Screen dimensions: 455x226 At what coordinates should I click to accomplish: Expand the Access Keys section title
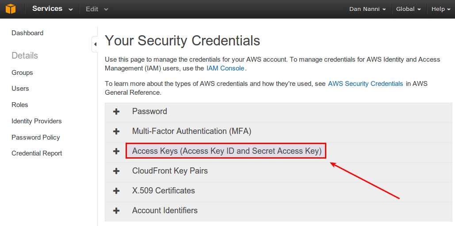coord(226,151)
